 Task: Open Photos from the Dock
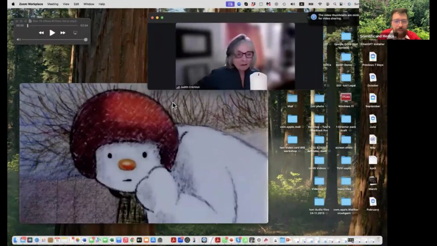click(78, 240)
